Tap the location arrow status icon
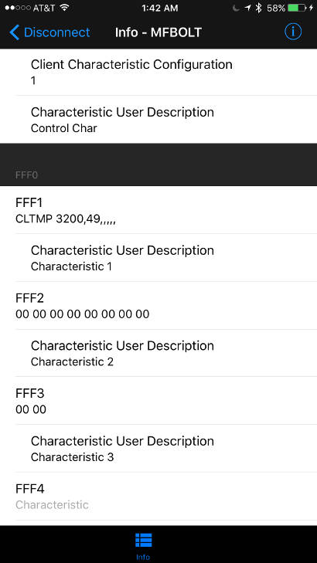 [247, 8]
